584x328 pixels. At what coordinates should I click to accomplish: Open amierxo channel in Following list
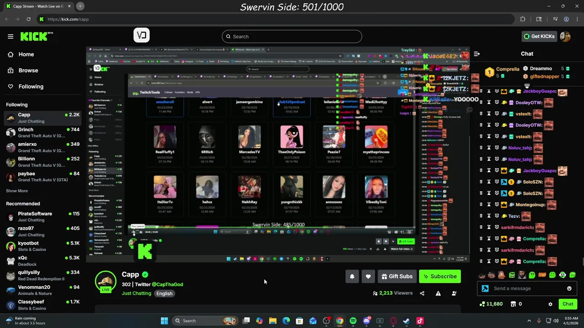pyautogui.click(x=43, y=147)
